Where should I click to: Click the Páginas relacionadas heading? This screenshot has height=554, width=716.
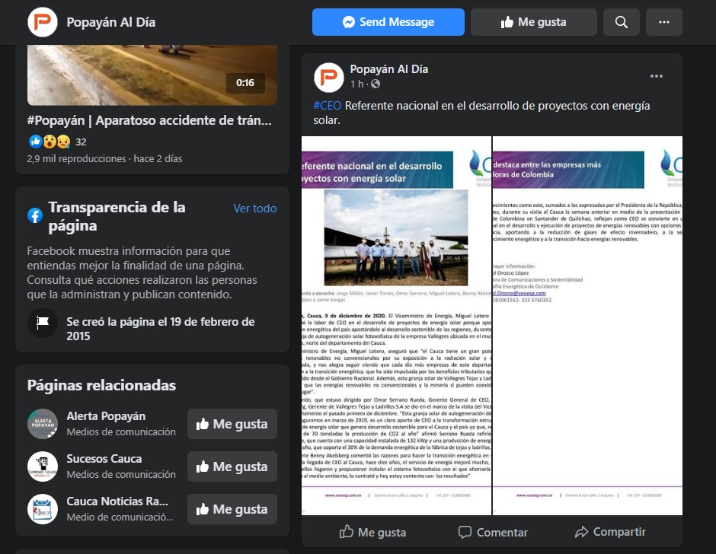(101, 385)
